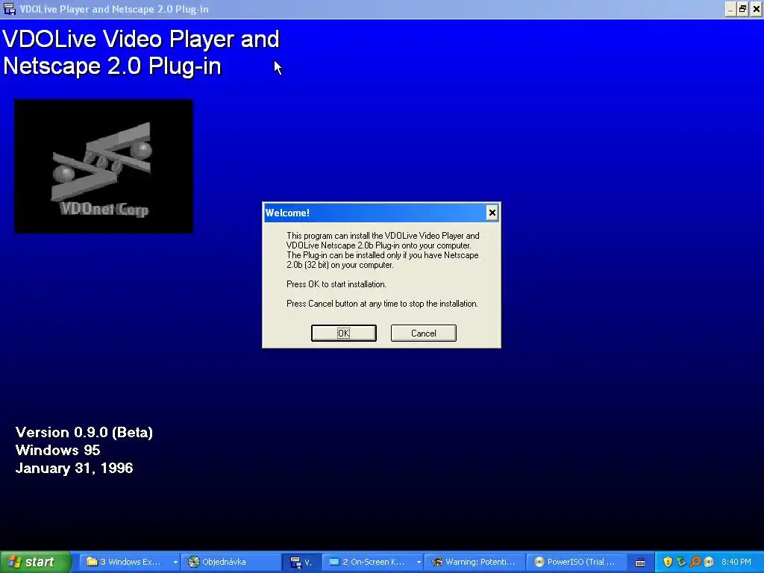
Task: Click the Safely Remove Hardware tray icon
Action: tap(682, 562)
